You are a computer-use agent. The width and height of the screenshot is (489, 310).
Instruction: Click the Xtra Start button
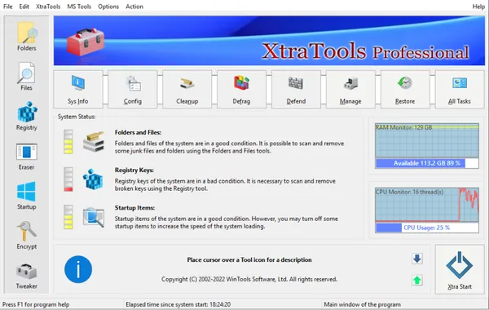coord(460,269)
